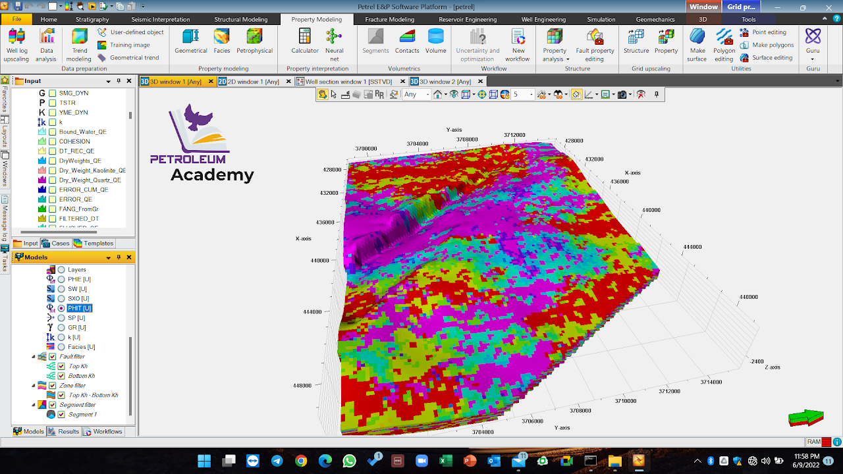This screenshot has height=474, width=843.
Task: Collapse the Zone filter tree node
Action: click(34, 386)
